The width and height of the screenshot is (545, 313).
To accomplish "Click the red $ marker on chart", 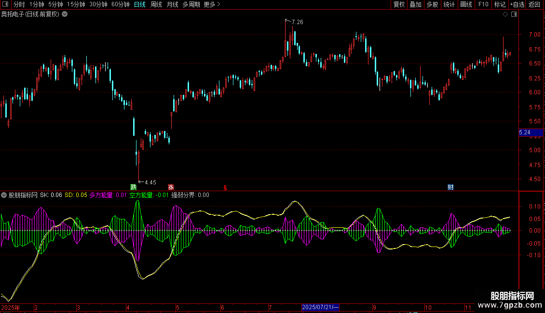I will [224, 187].
